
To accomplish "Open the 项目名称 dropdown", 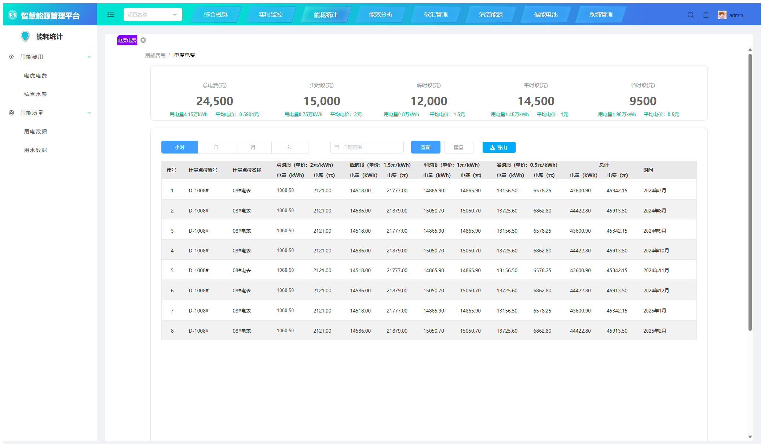I will (x=153, y=15).
